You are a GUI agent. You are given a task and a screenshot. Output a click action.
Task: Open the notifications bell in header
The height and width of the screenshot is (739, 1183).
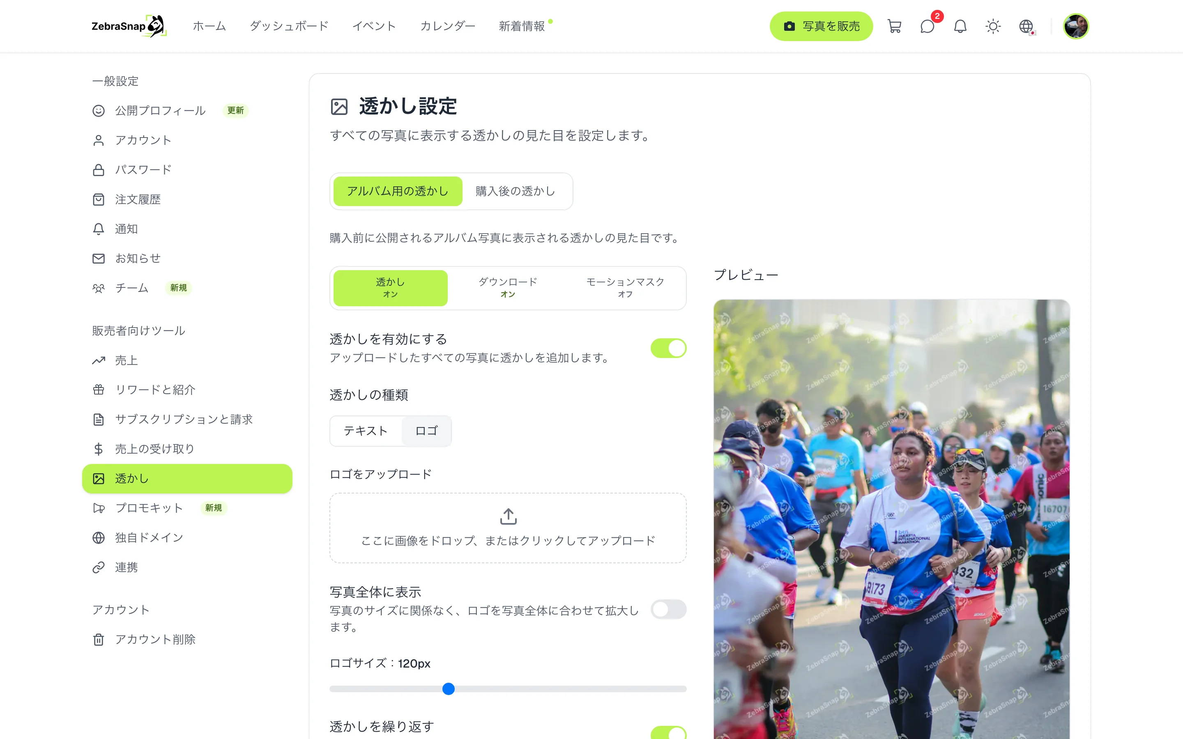click(960, 26)
